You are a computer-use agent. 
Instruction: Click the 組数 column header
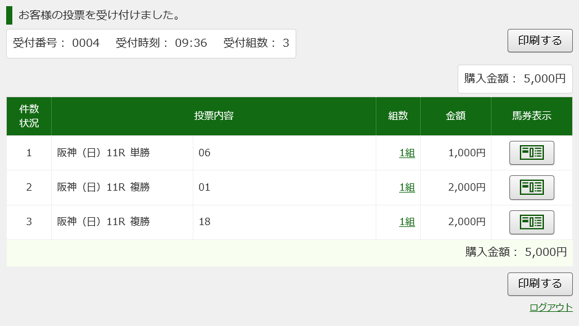point(398,116)
